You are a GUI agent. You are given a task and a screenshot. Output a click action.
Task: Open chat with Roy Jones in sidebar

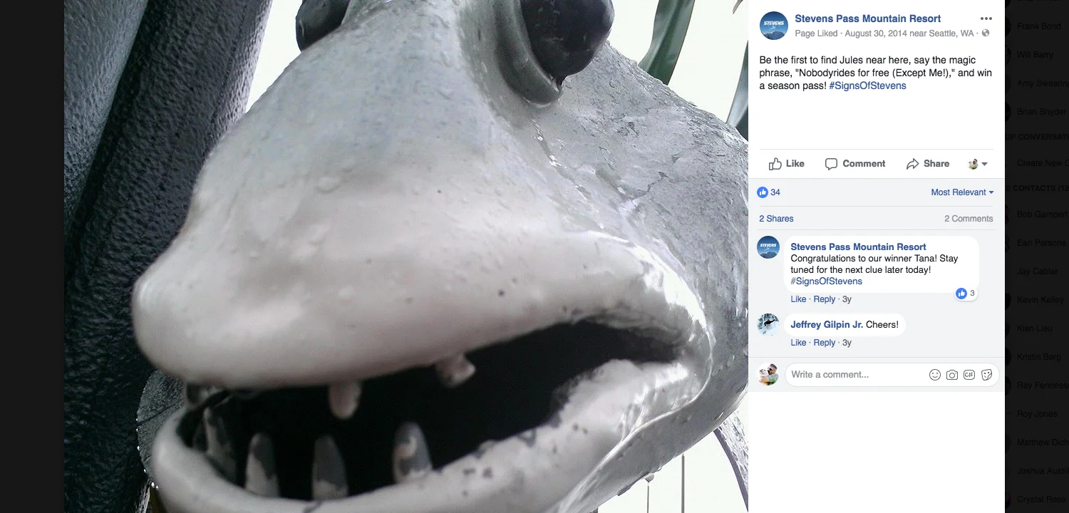click(1037, 414)
